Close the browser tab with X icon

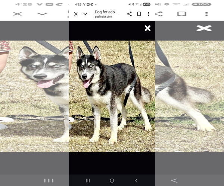tap(76, 14)
